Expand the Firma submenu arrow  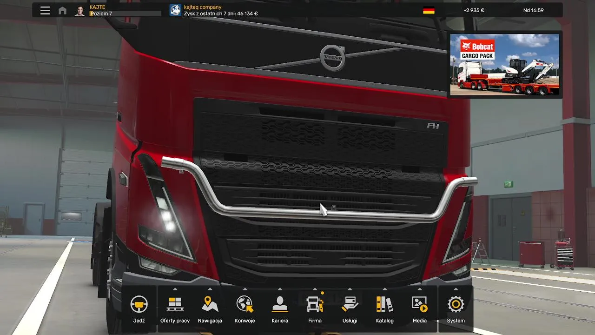pyautogui.click(x=315, y=289)
